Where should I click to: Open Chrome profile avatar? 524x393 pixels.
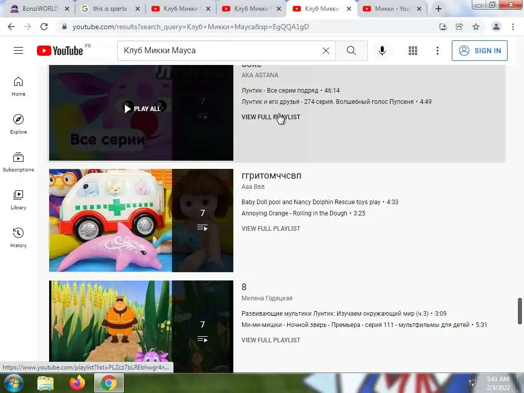[x=496, y=27]
